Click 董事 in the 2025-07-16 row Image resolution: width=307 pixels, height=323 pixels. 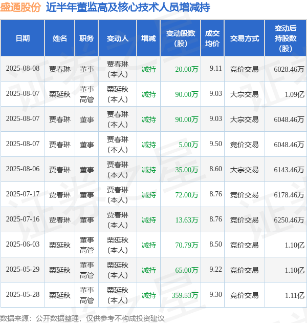point(87,220)
